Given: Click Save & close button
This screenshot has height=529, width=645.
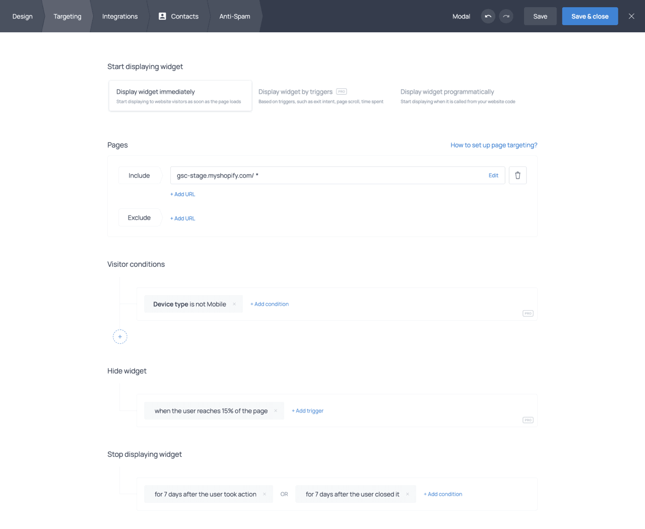Looking at the screenshot, I should point(590,16).
